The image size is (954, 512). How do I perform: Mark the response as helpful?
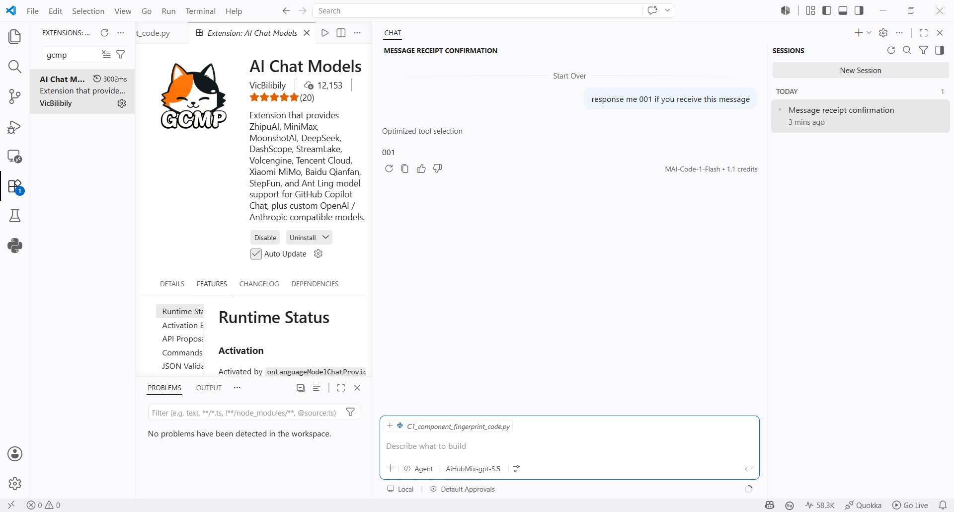click(421, 169)
